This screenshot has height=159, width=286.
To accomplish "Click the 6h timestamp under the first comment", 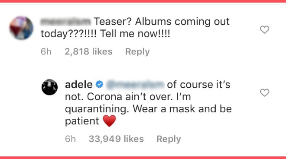I will 46,51.
